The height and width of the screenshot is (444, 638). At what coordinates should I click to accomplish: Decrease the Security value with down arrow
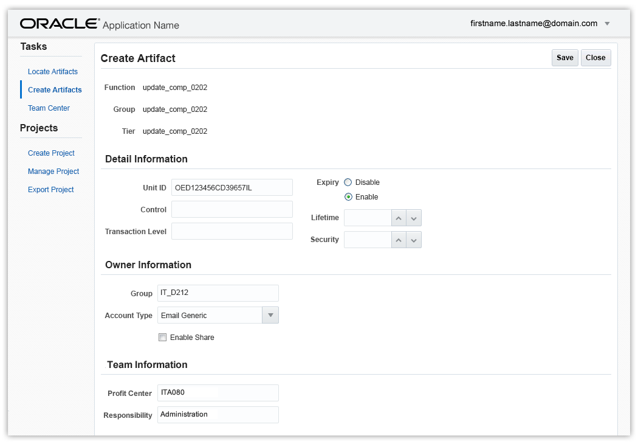coord(414,240)
